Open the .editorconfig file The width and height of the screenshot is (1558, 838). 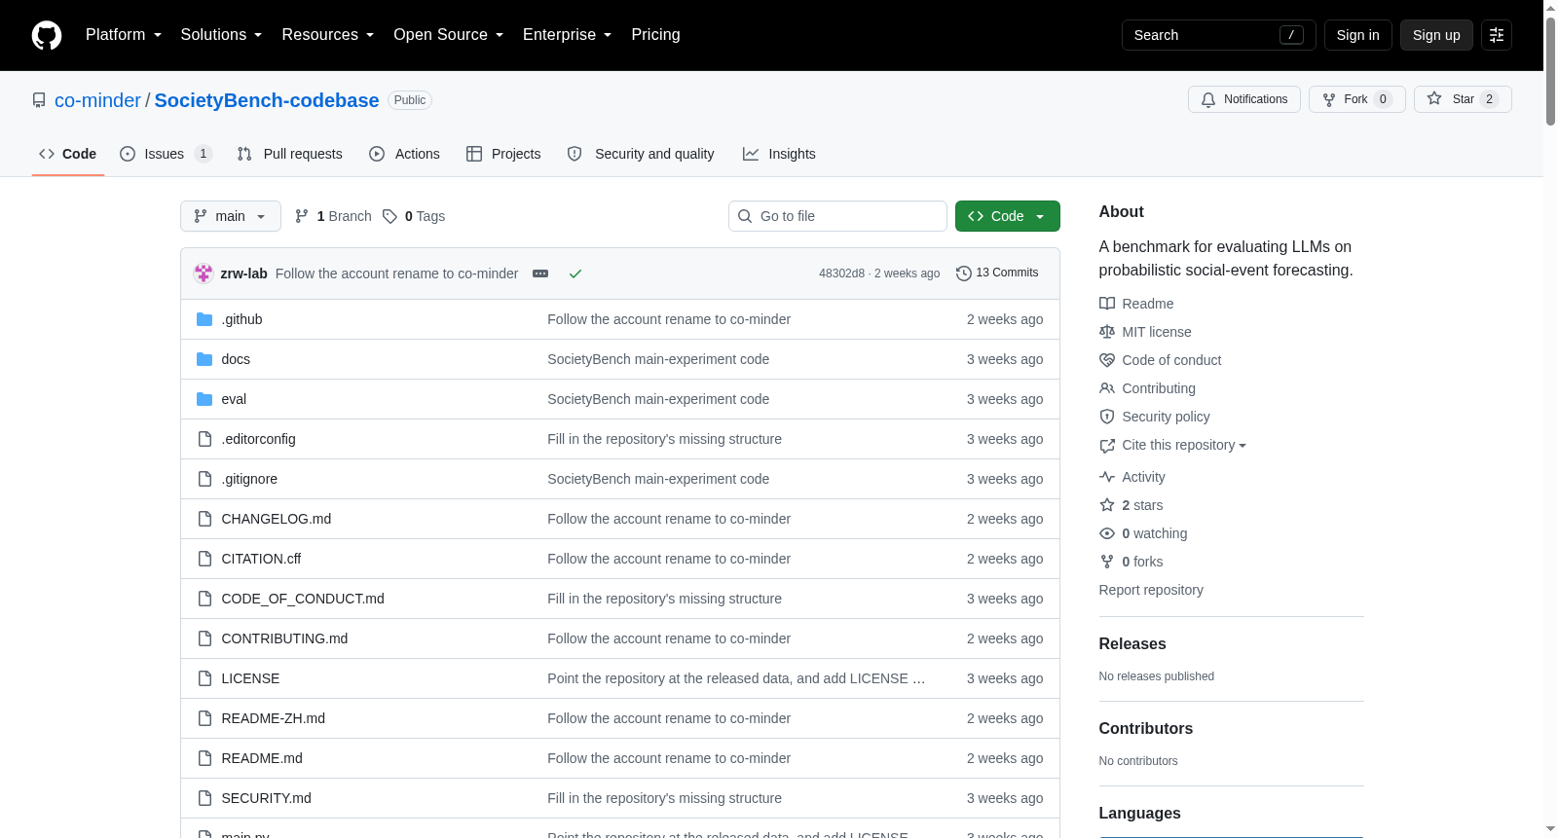click(x=258, y=439)
